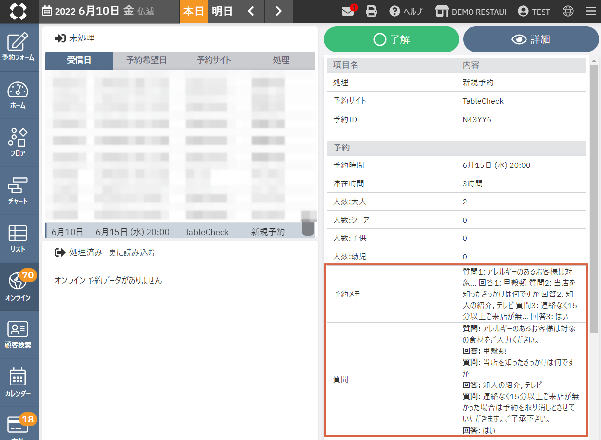Click the 内容 column header
The height and width of the screenshot is (440, 601).
[470, 65]
